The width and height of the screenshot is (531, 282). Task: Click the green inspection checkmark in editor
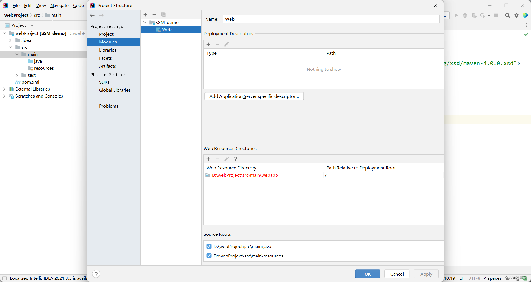coord(526,34)
